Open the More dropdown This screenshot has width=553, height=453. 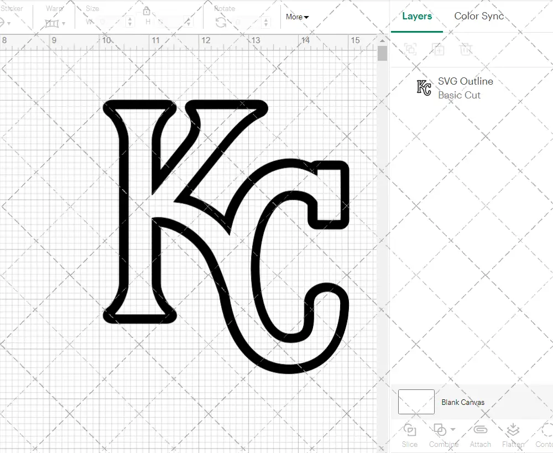[x=296, y=17]
